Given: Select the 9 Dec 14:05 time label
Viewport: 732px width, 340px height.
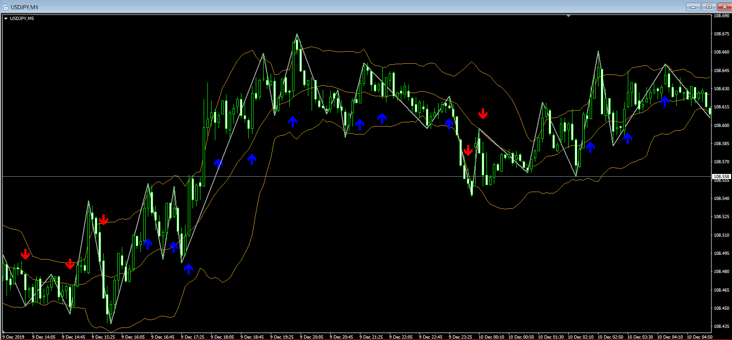Looking at the screenshot, I should 44,337.
